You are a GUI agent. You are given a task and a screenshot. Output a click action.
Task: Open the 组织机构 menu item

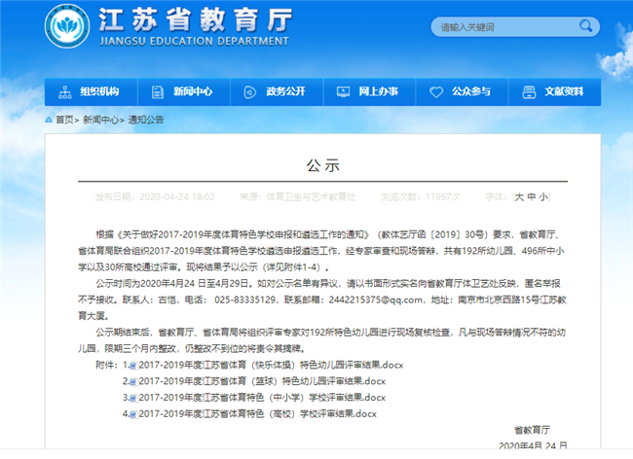pyautogui.click(x=92, y=91)
